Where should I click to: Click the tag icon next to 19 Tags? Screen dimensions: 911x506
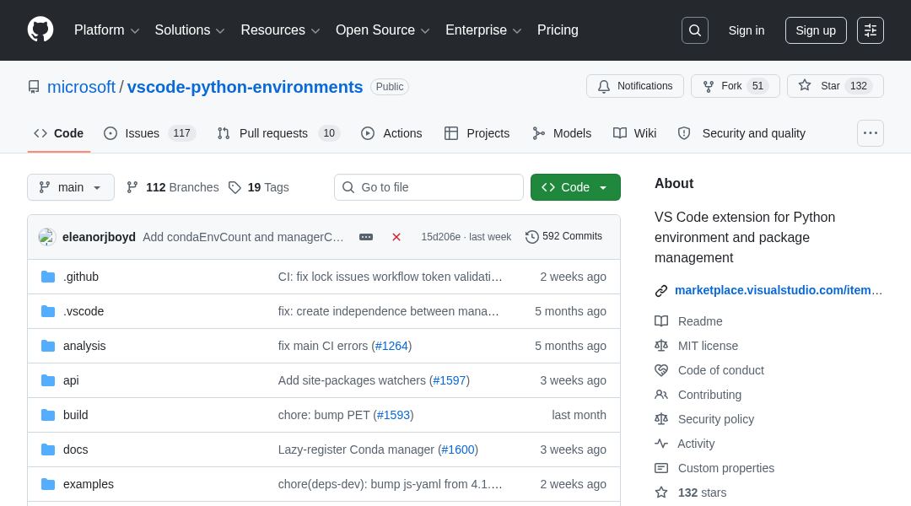point(234,187)
